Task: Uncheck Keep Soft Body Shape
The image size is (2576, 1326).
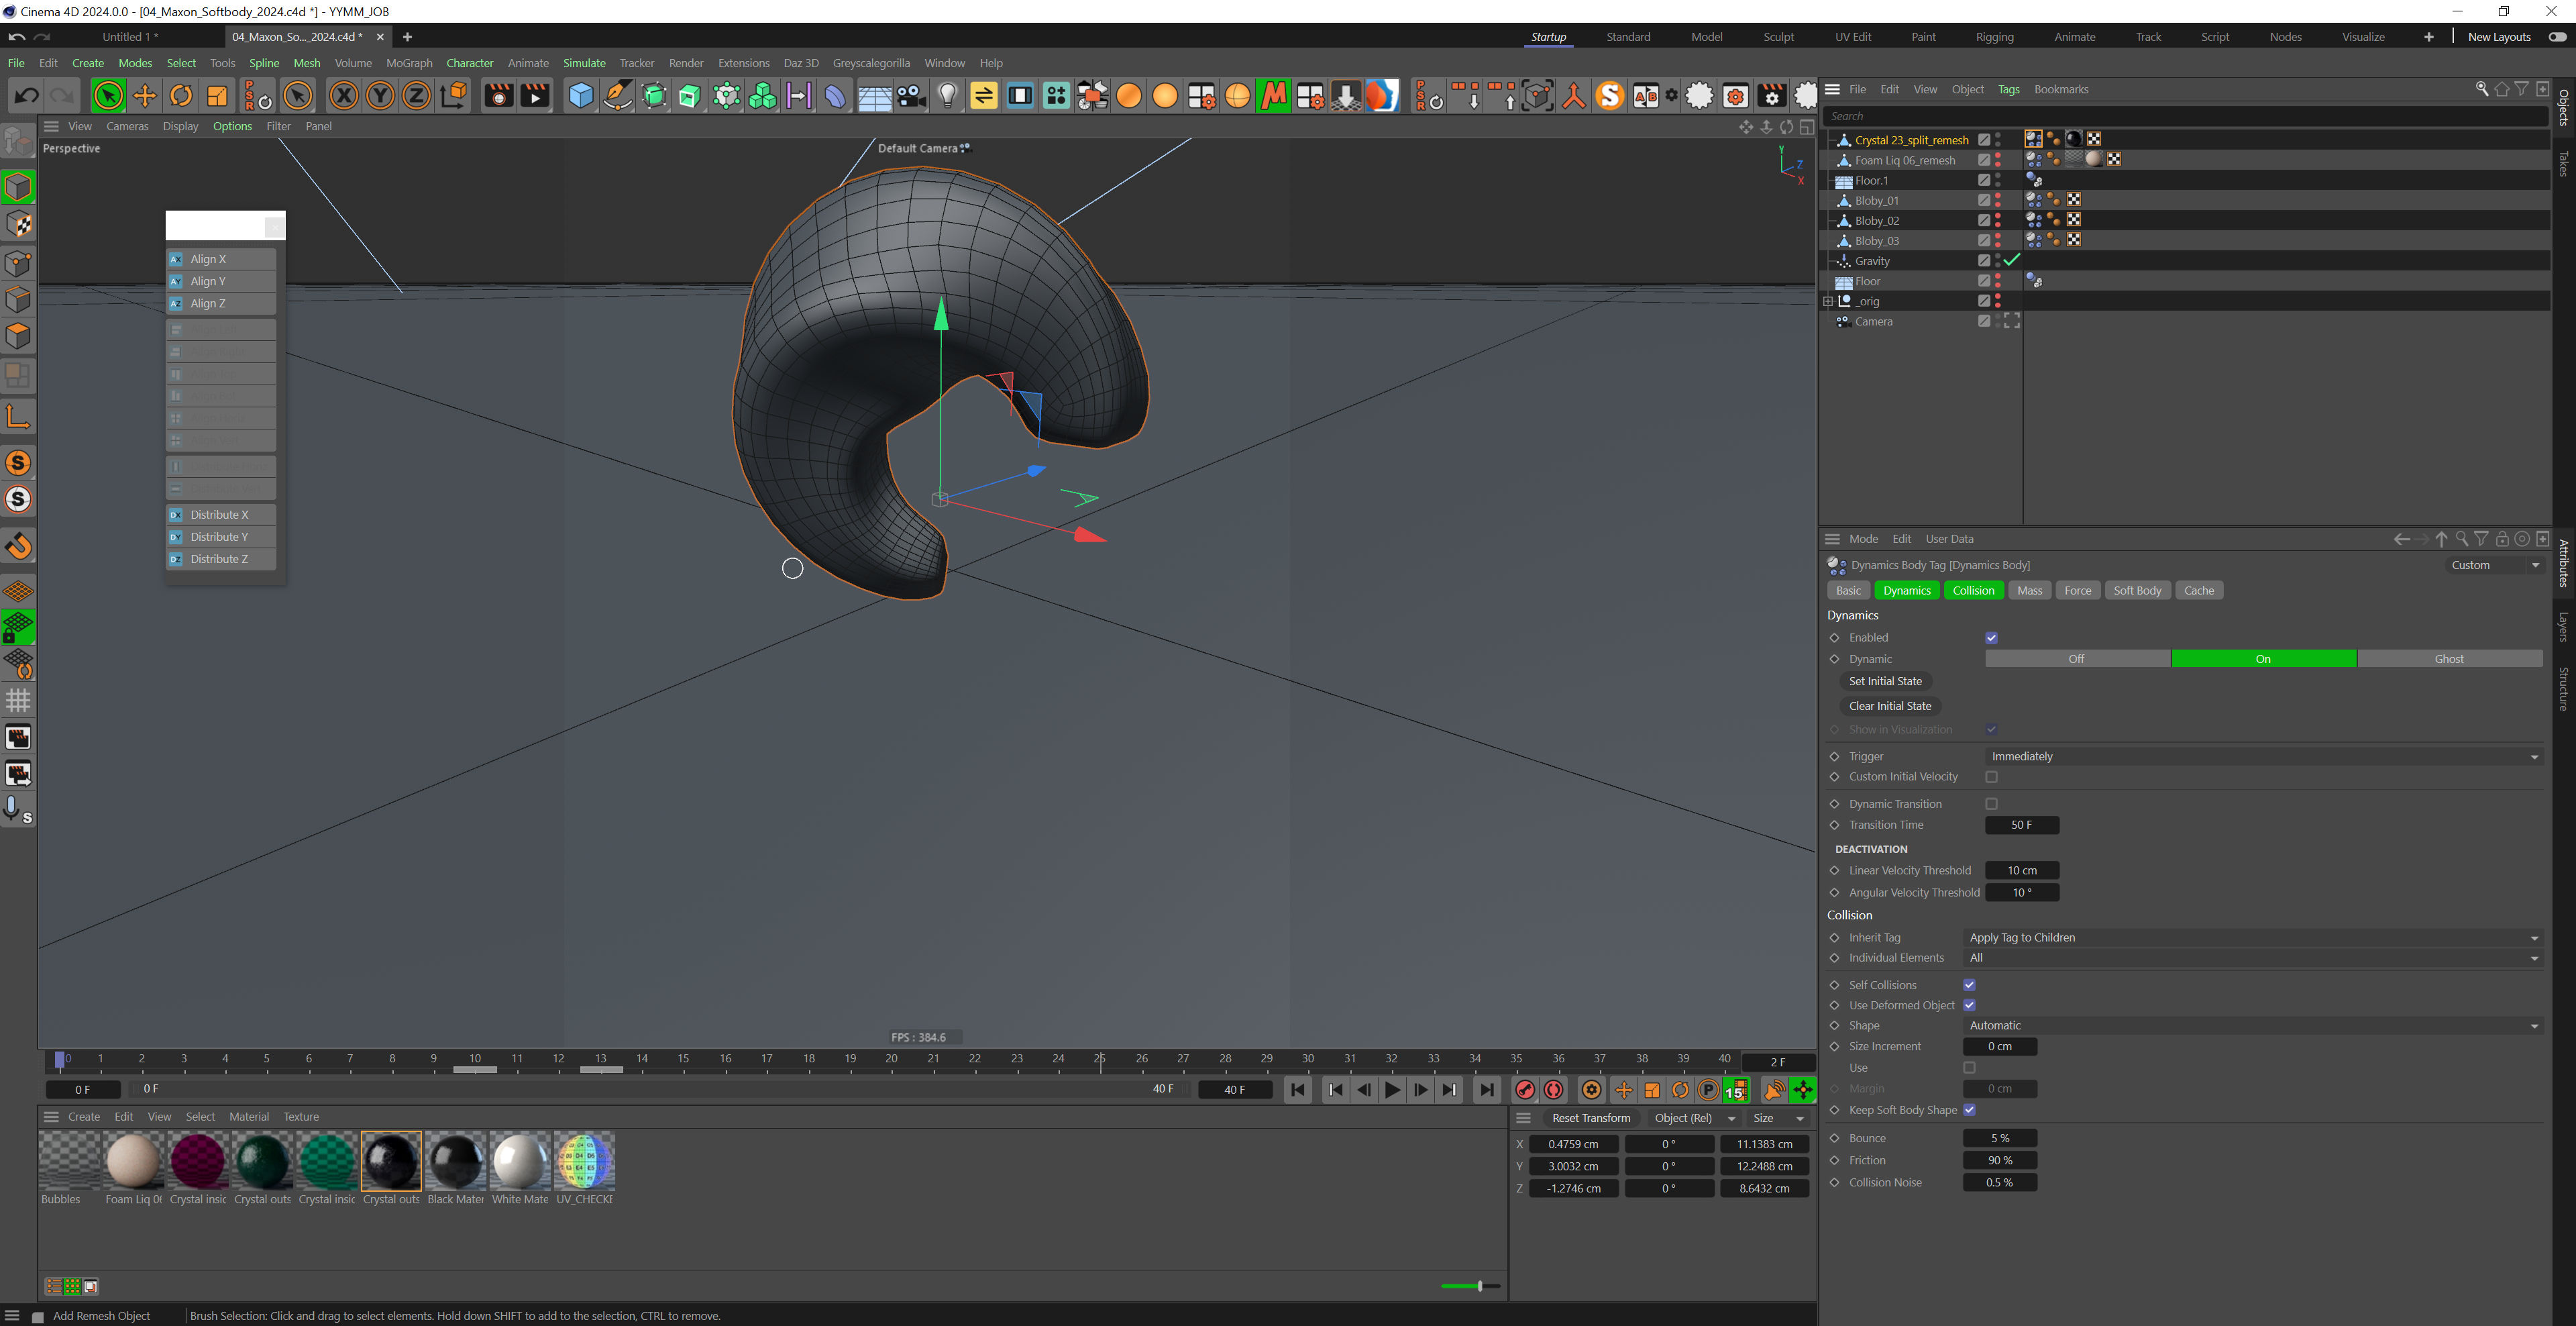Action: [x=1969, y=1110]
